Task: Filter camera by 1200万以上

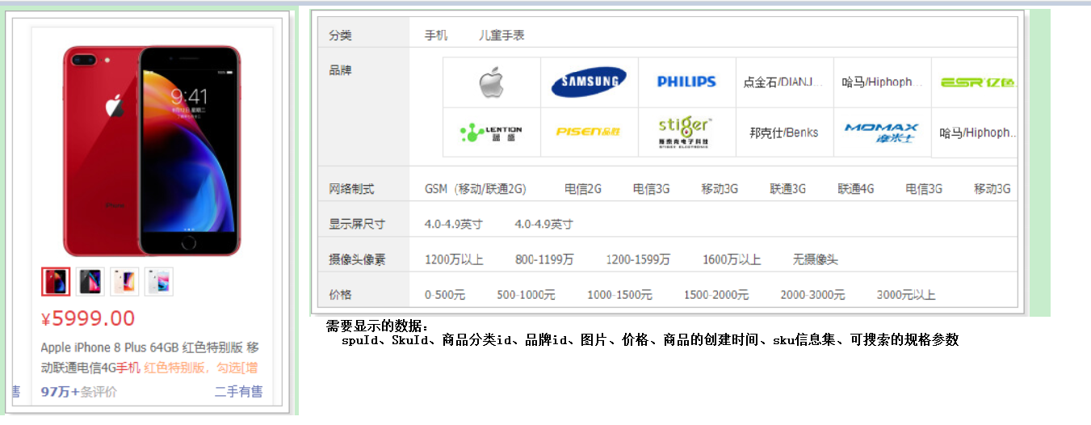Action: [454, 259]
